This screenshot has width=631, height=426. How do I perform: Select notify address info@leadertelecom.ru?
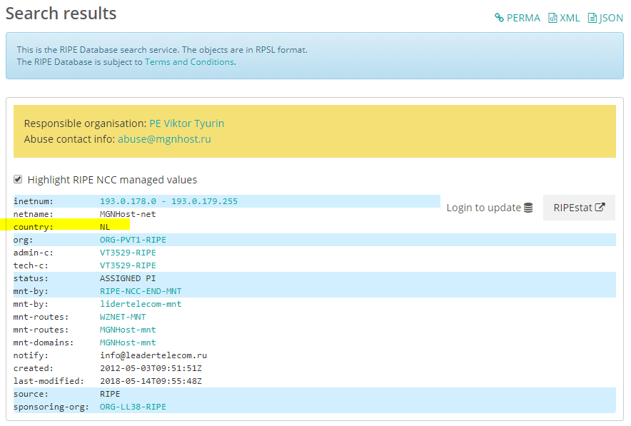click(x=153, y=355)
